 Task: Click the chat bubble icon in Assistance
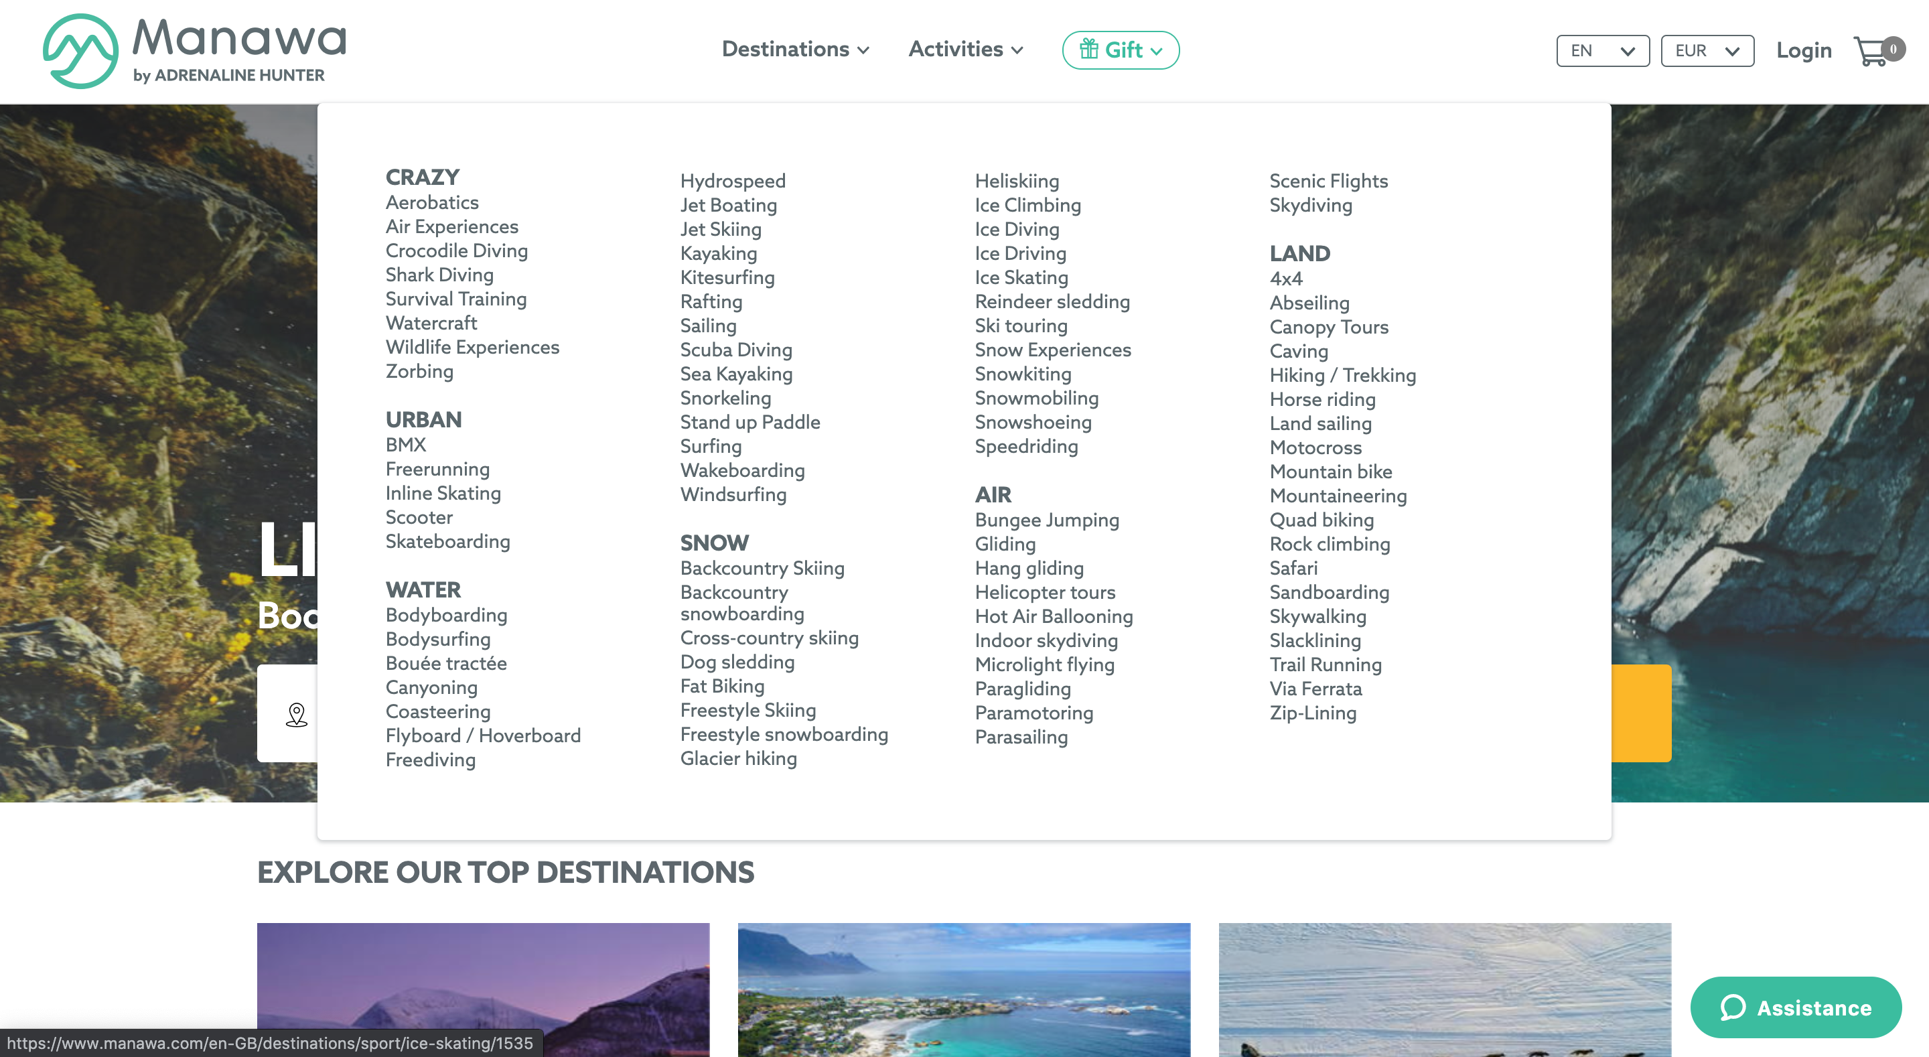click(x=1733, y=1007)
